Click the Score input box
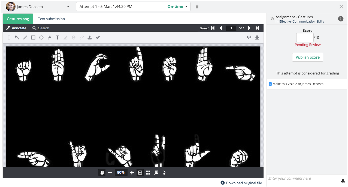The width and height of the screenshot is (348, 187). [305, 38]
